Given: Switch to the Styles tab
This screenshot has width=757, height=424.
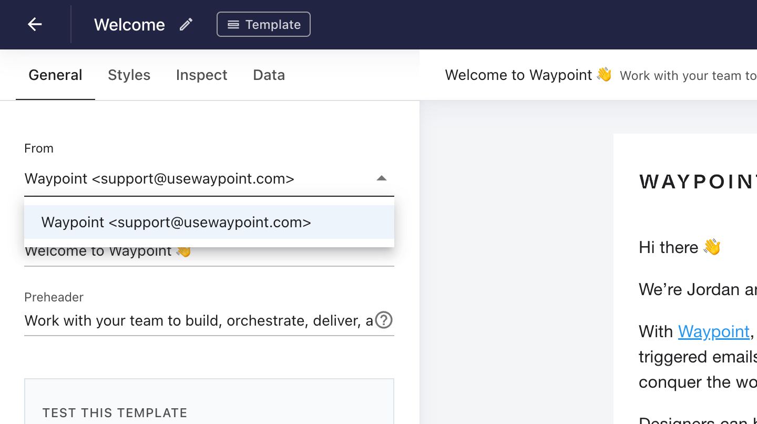Looking at the screenshot, I should (x=129, y=75).
